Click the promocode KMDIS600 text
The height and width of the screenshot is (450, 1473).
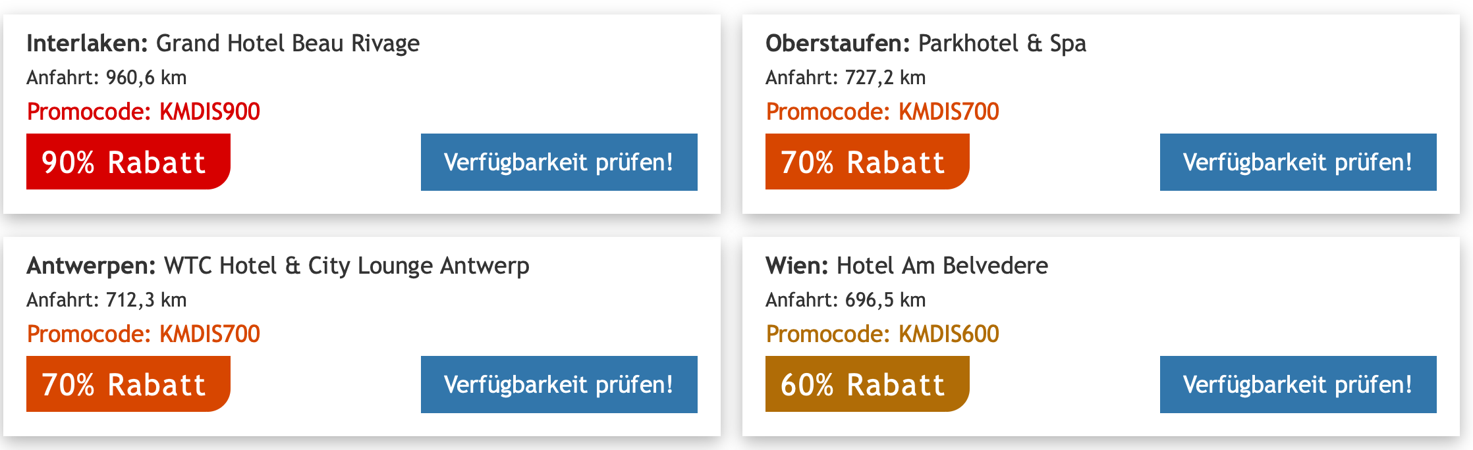pyautogui.click(x=949, y=334)
